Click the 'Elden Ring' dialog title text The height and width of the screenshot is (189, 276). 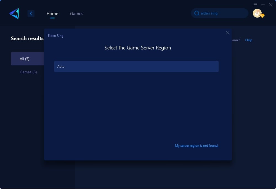[x=56, y=35]
